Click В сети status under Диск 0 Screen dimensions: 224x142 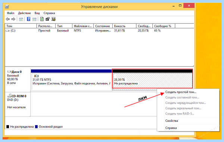[12, 83]
